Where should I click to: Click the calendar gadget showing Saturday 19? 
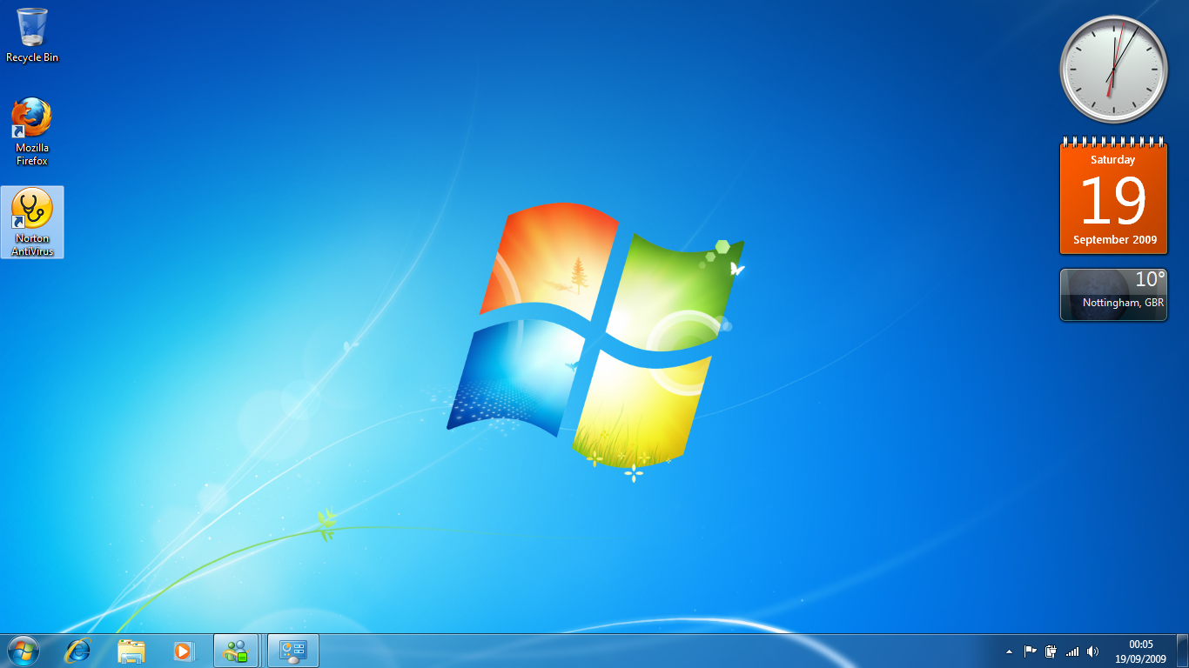1112,196
